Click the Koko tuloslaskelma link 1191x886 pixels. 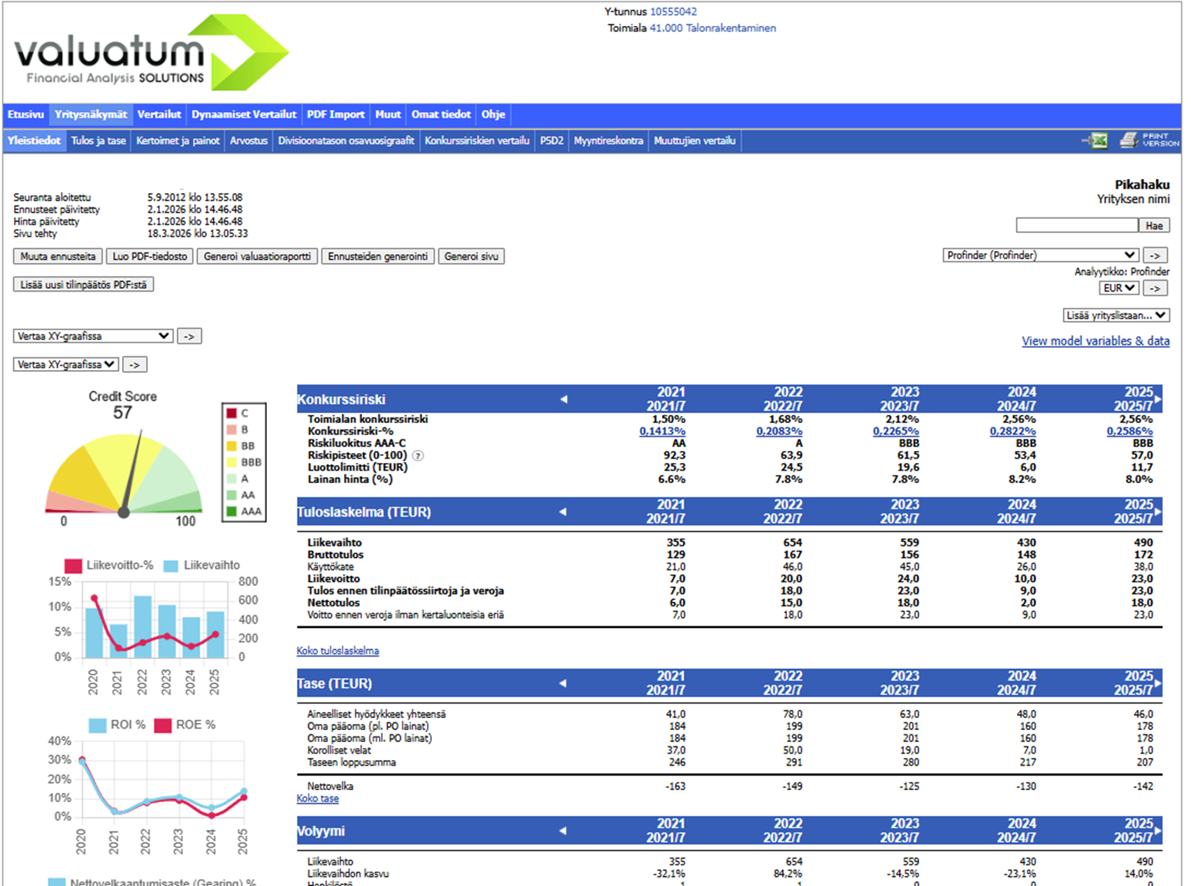tap(338, 651)
